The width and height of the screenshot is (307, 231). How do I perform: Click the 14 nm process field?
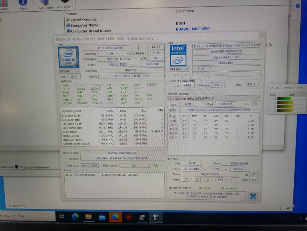pyautogui.click(x=156, y=47)
